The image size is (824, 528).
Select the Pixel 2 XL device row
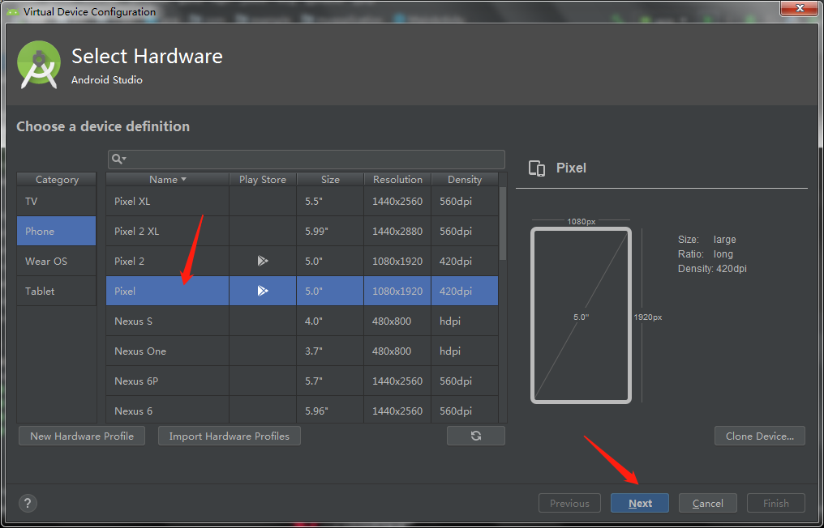click(303, 231)
